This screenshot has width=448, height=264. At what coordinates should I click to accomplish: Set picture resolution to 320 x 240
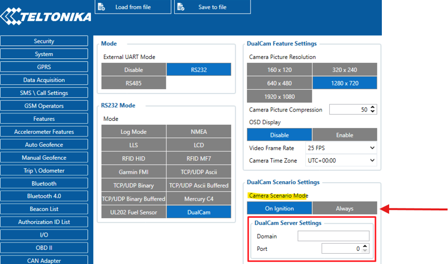click(x=344, y=70)
